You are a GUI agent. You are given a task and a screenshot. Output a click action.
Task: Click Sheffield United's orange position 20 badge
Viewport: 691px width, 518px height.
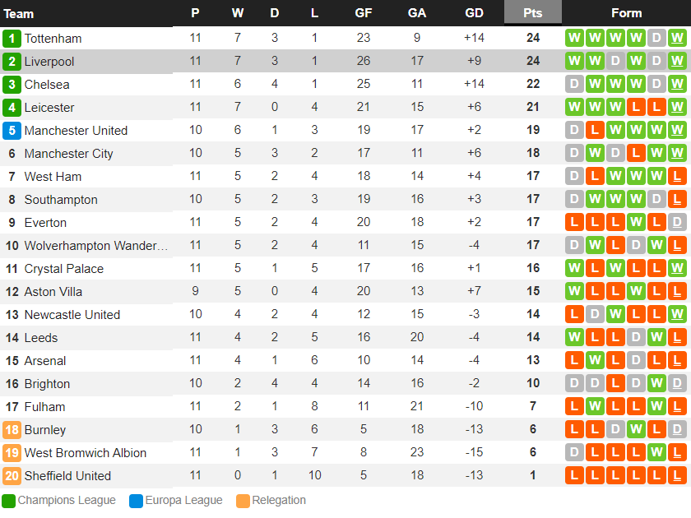coord(12,476)
